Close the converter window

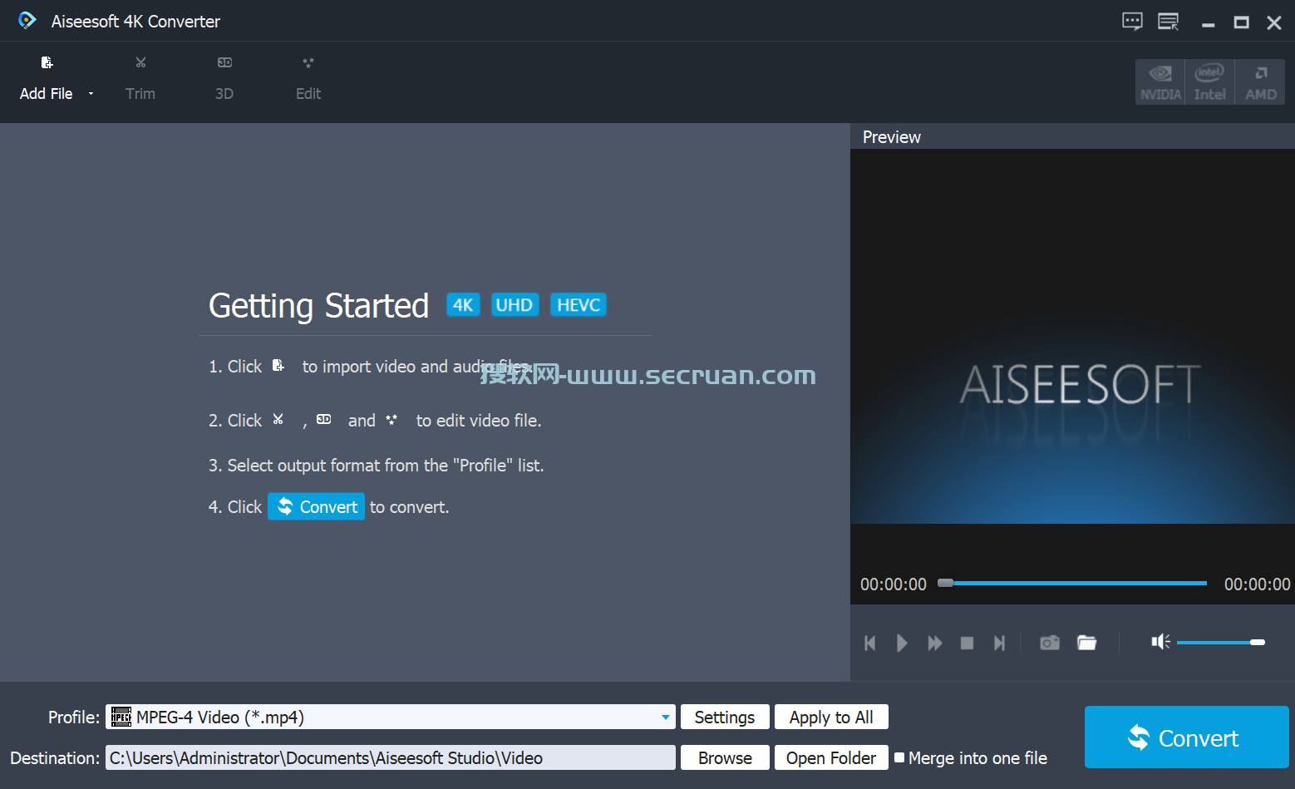(1273, 22)
